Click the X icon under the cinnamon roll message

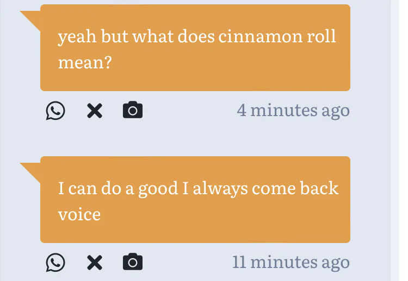(95, 111)
